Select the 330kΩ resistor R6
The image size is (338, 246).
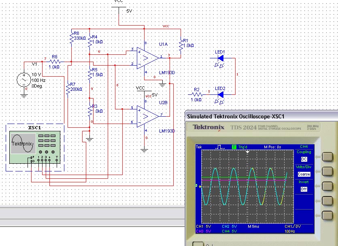71,38
